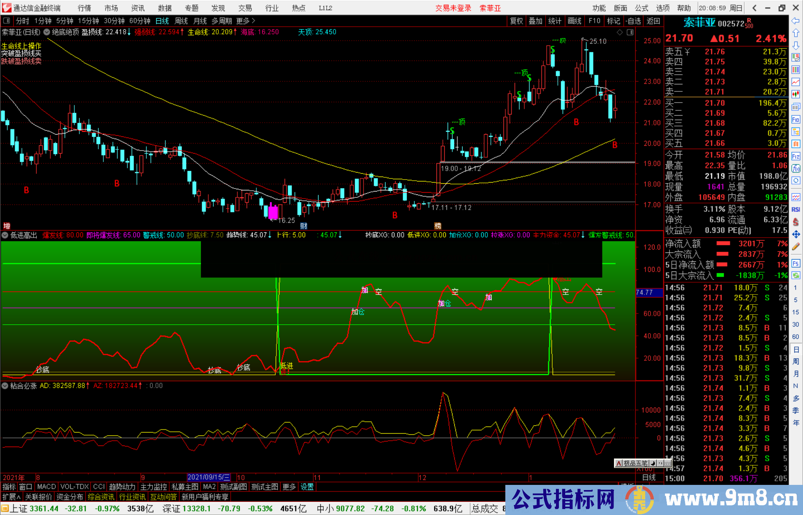The image size is (803, 515).
Task: Click the four-way move arrows icon
Action: 796,234
